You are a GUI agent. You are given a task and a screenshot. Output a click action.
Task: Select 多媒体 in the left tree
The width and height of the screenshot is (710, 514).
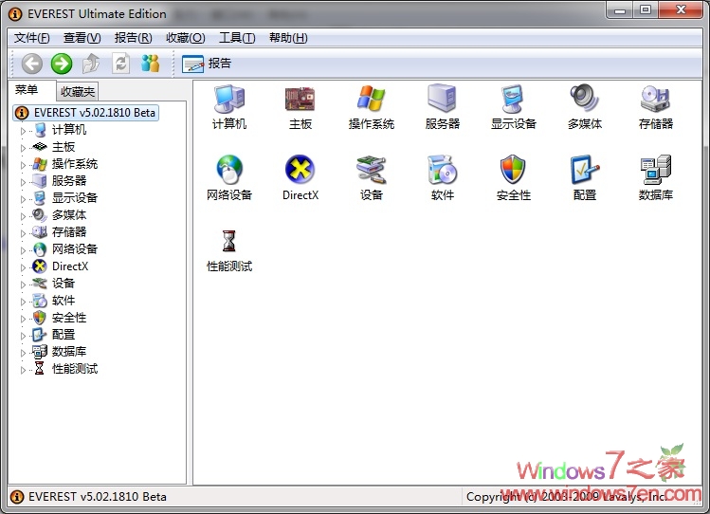pyautogui.click(x=69, y=215)
